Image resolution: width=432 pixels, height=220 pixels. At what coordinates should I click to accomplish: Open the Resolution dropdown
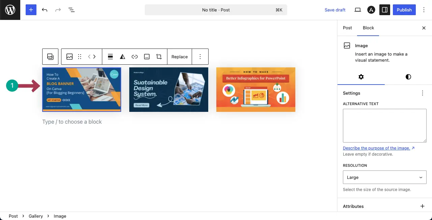tap(384, 177)
